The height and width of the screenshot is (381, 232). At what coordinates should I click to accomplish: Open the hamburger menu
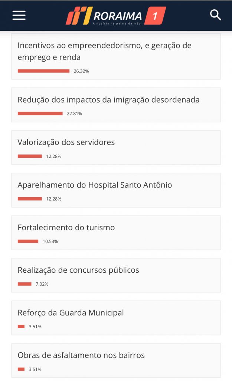click(19, 15)
